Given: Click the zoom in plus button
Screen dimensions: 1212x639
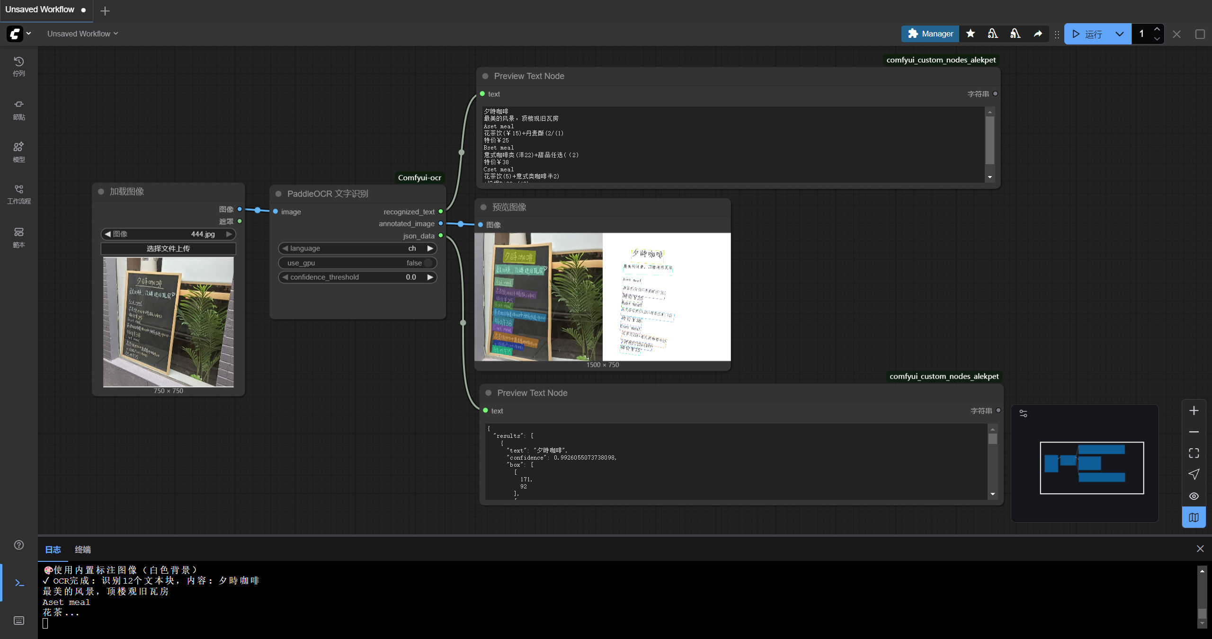Looking at the screenshot, I should [x=1194, y=410].
